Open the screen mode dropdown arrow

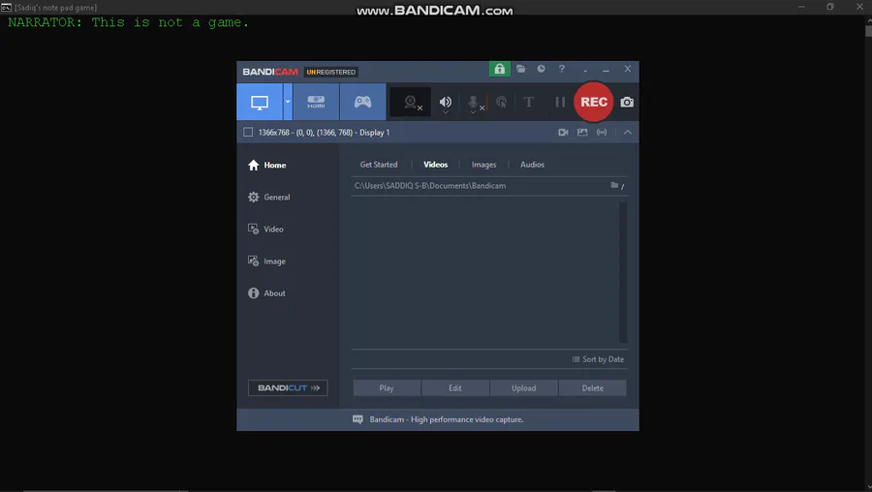click(x=288, y=103)
